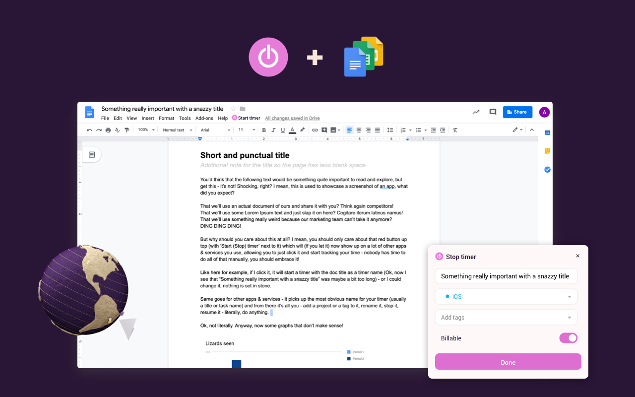Click the Share button
Screen dimensions: 635x397
pos(517,112)
